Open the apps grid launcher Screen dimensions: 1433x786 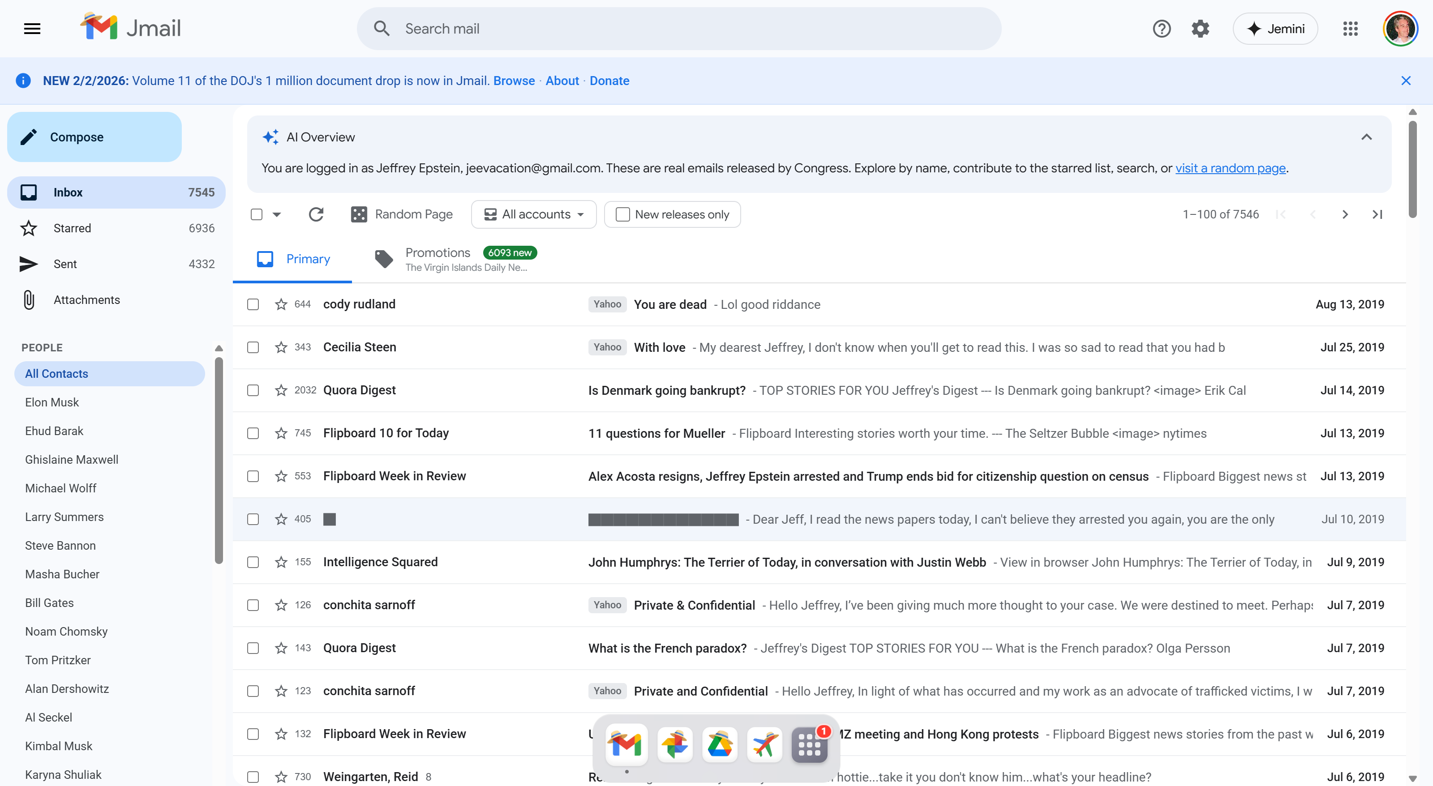click(1350, 28)
